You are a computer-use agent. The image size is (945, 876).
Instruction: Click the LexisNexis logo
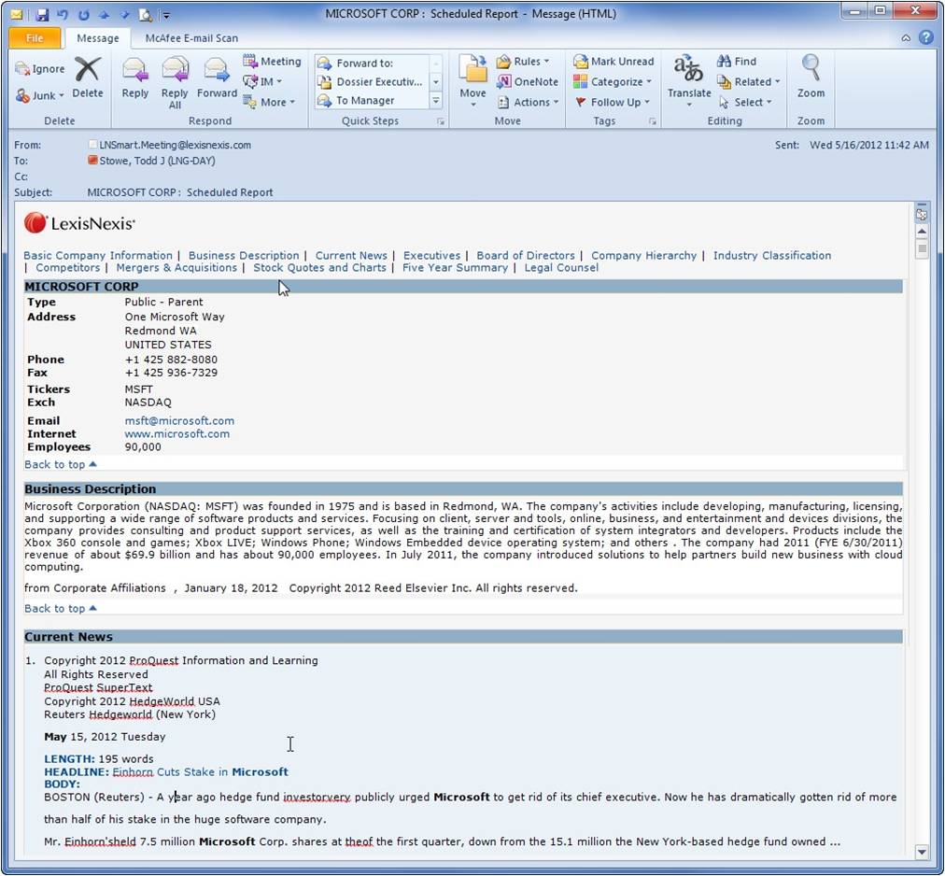point(79,223)
